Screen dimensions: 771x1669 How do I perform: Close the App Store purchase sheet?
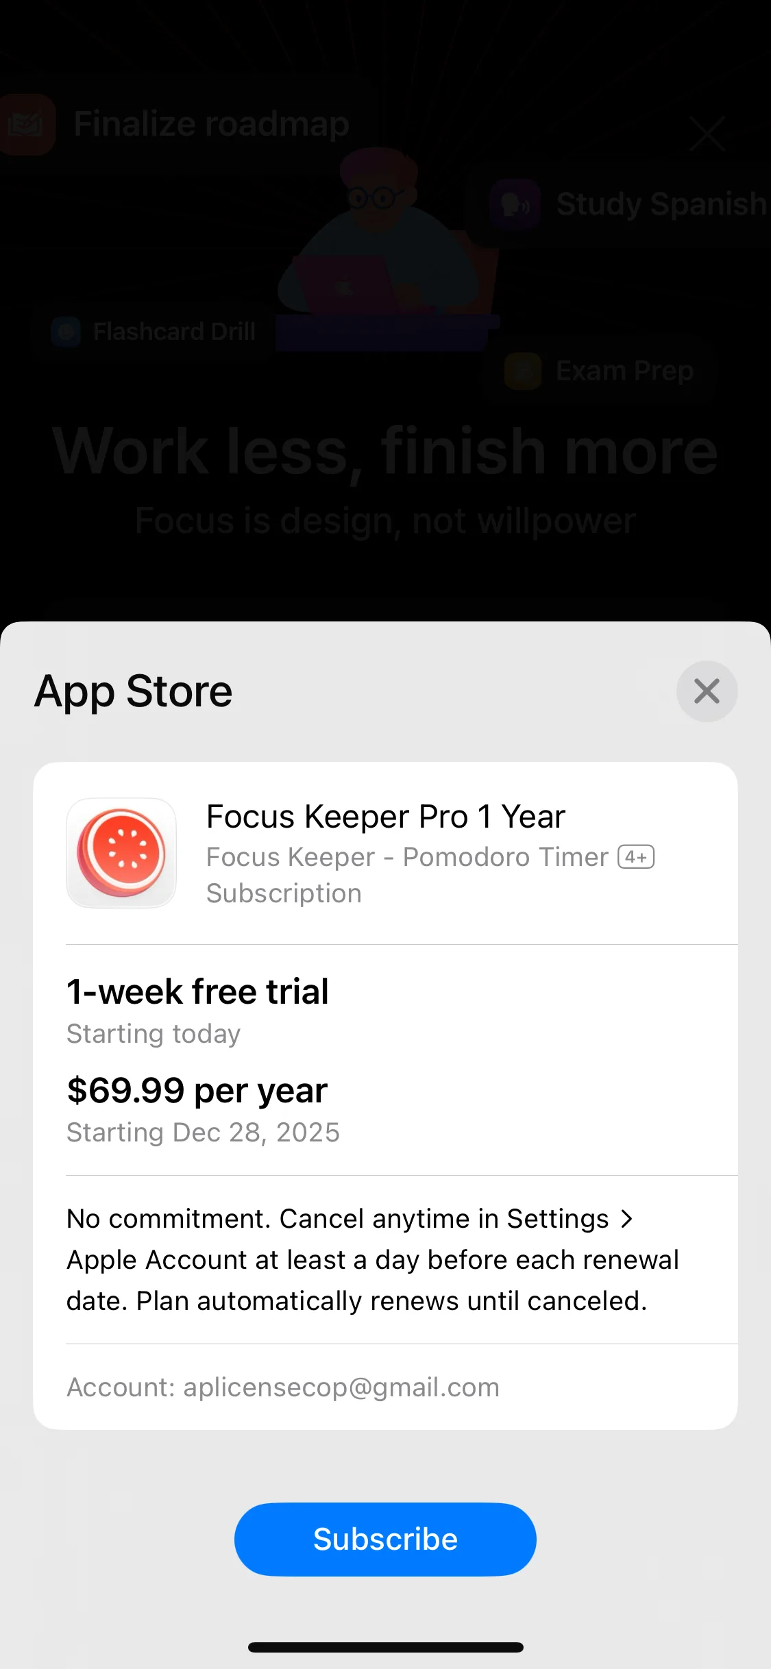707,691
